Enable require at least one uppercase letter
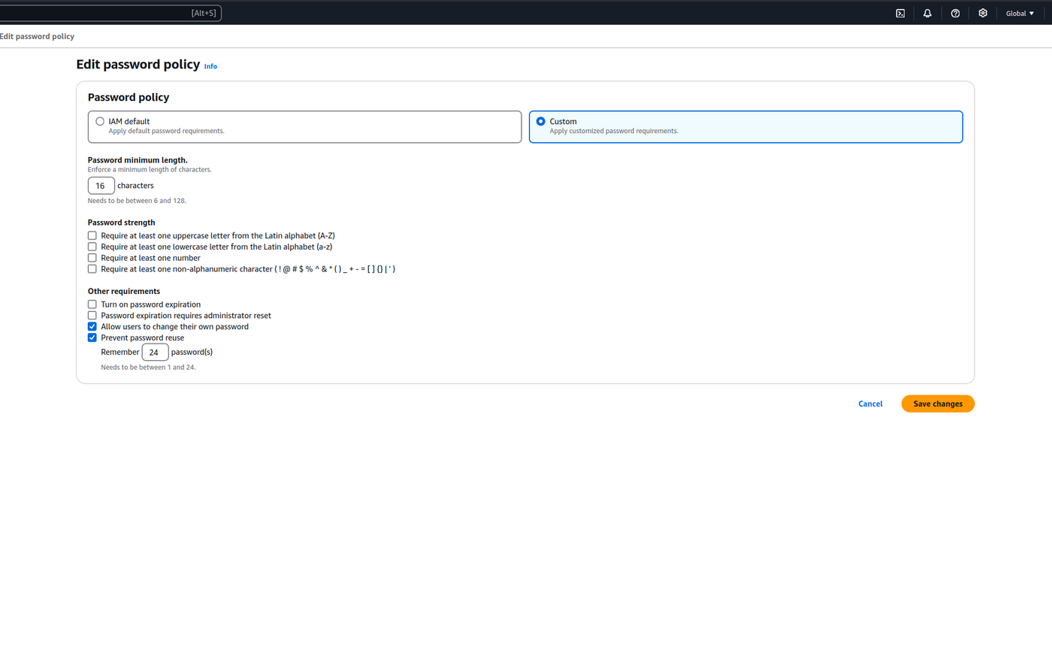Image resolution: width=1052 pixels, height=663 pixels. click(x=92, y=236)
